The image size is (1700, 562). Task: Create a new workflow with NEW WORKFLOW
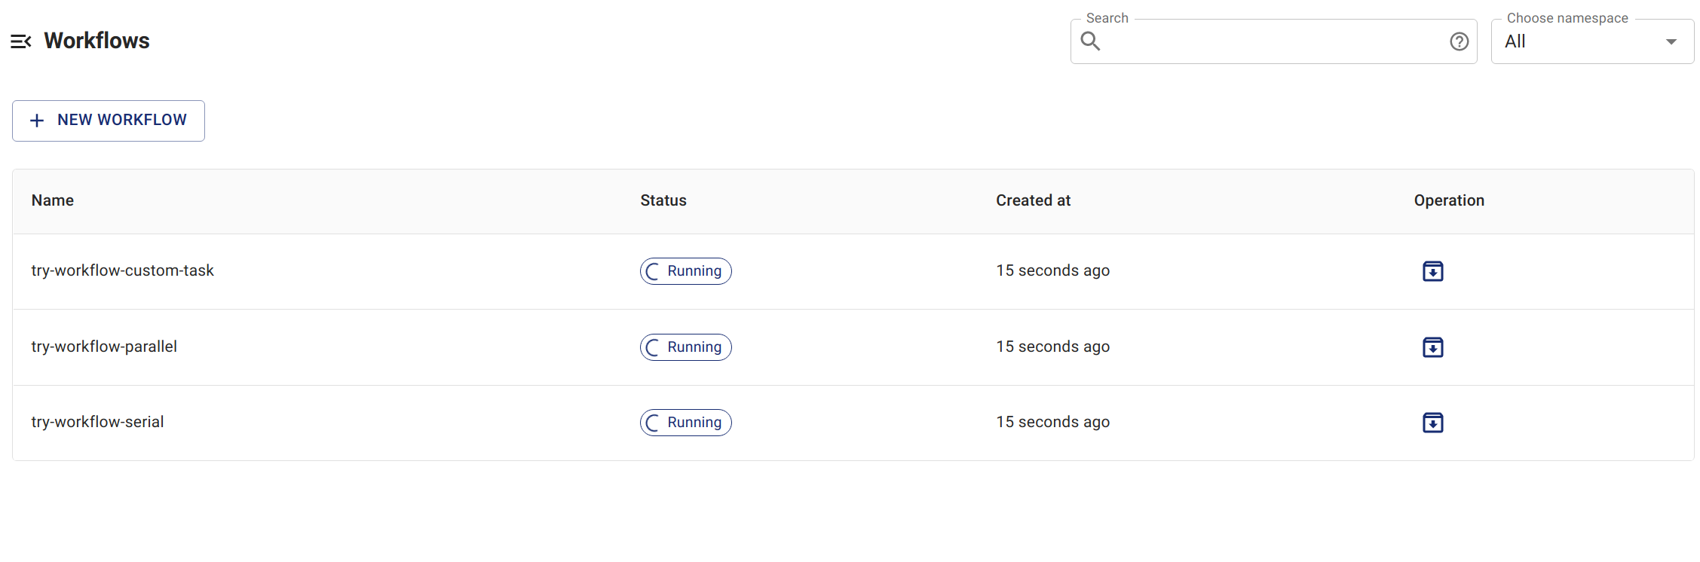[109, 121]
